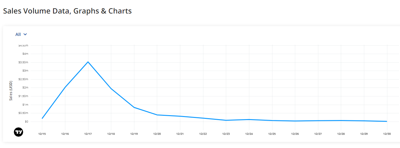Click the sales line peak at 12/17
Image resolution: width=400 pixels, height=148 pixels.
88,62
